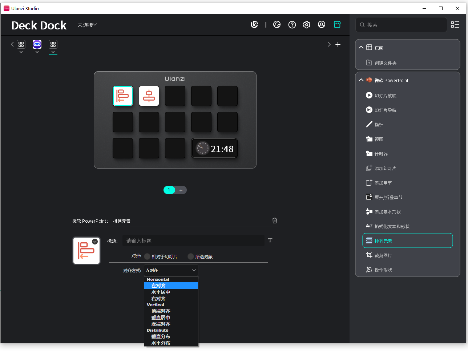
Task: Click the trash delete icon for action
Action: pyautogui.click(x=275, y=220)
